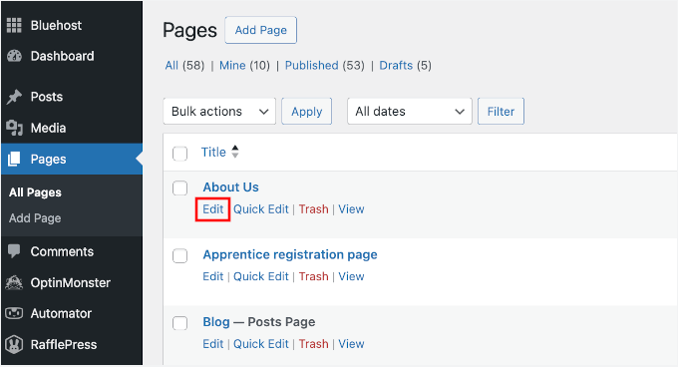Click View under Apprentice registration page
The width and height of the screenshot is (678, 367).
coord(351,276)
